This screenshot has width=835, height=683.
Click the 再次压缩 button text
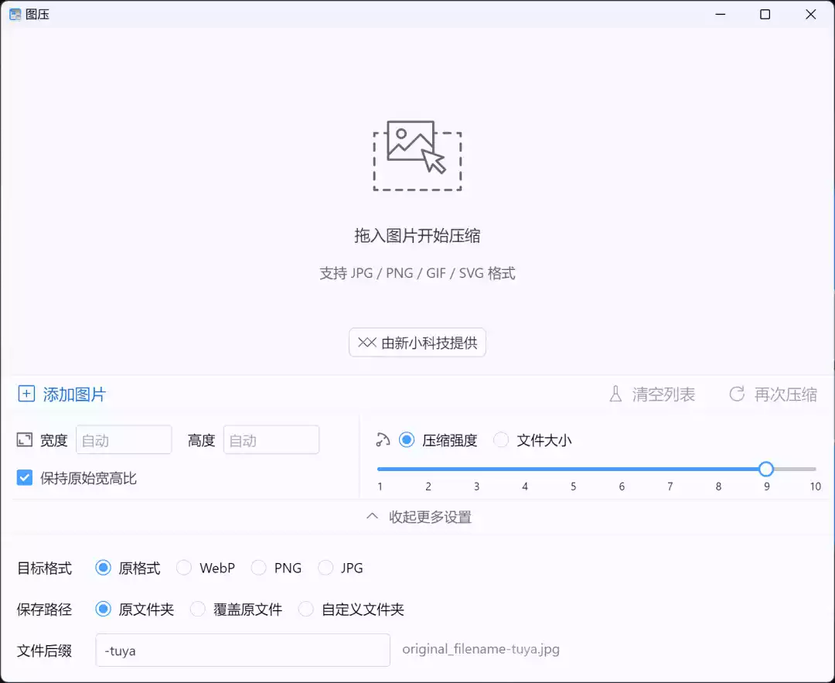[786, 394]
